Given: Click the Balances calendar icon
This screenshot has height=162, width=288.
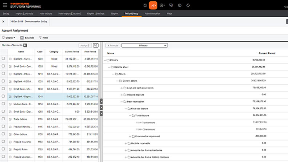Looking at the screenshot, I should (x=22, y=38).
